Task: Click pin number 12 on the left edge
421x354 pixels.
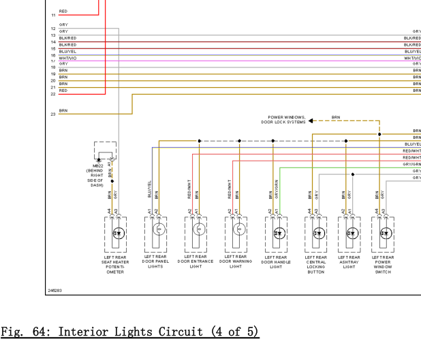Action: (x=53, y=29)
